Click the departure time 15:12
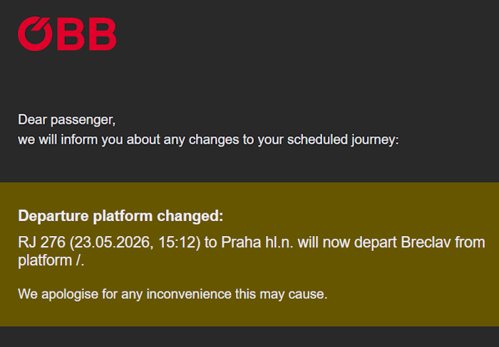The height and width of the screenshot is (347, 499). pyautogui.click(x=178, y=242)
